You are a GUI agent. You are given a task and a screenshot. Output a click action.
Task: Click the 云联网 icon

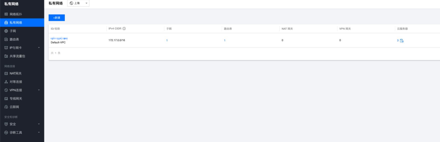(6, 107)
